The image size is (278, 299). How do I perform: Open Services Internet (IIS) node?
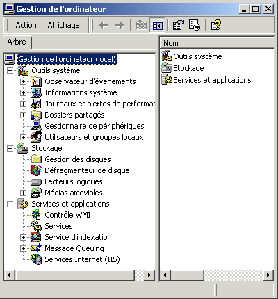[82, 259]
